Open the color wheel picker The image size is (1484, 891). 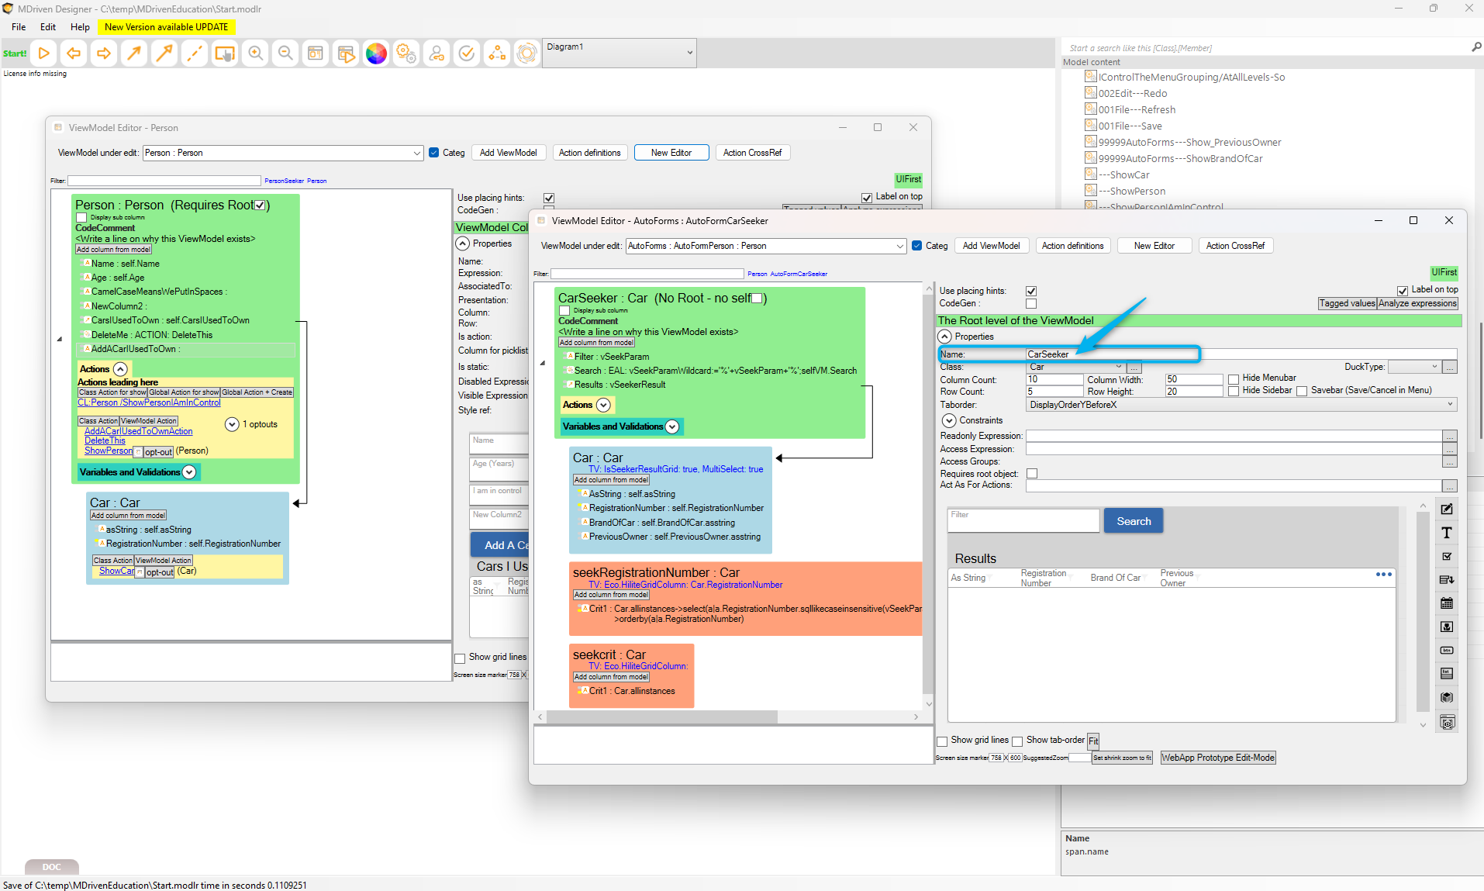click(x=376, y=54)
